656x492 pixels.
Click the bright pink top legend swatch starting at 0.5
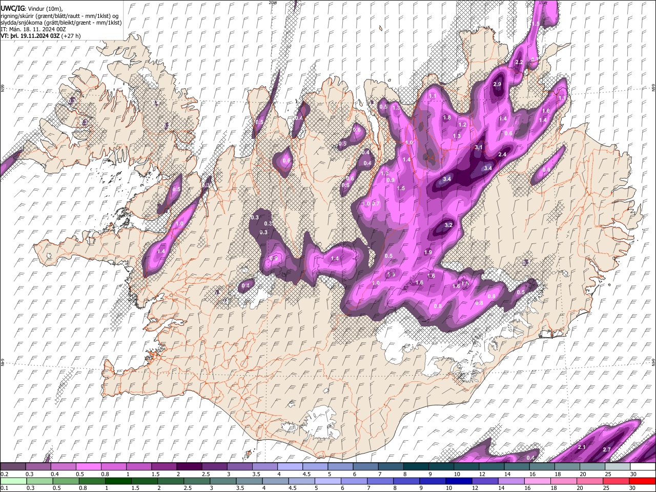(88, 466)
